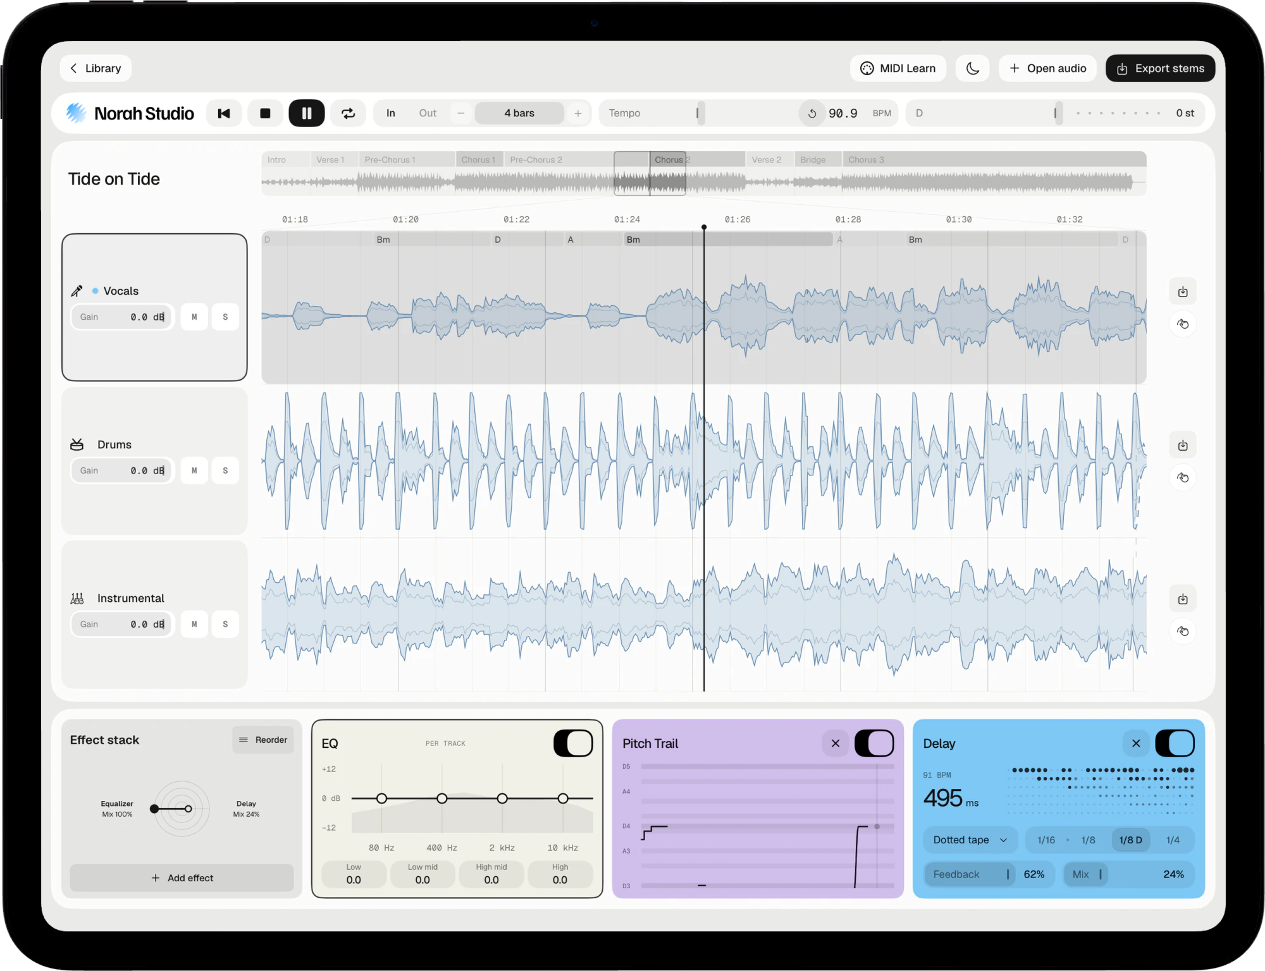Stop playback with the square button

(265, 113)
